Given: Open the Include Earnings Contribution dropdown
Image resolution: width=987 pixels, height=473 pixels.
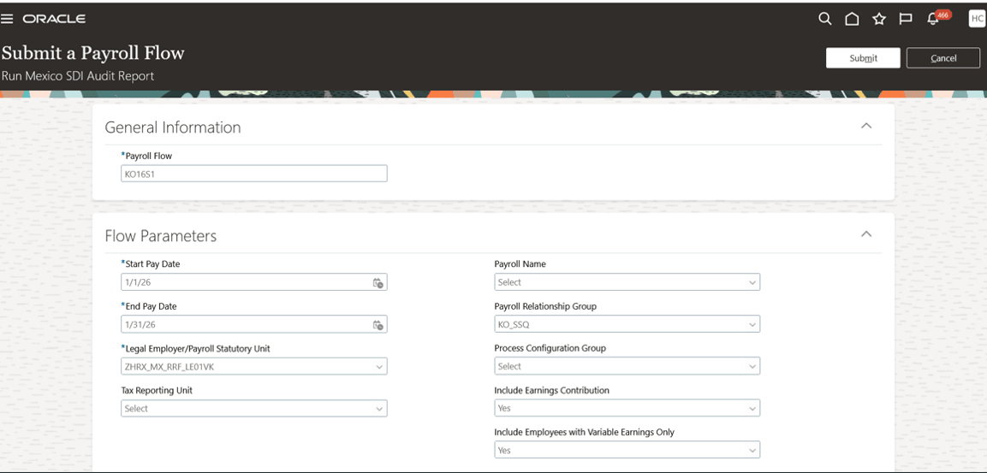Looking at the screenshot, I should [x=627, y=408].
